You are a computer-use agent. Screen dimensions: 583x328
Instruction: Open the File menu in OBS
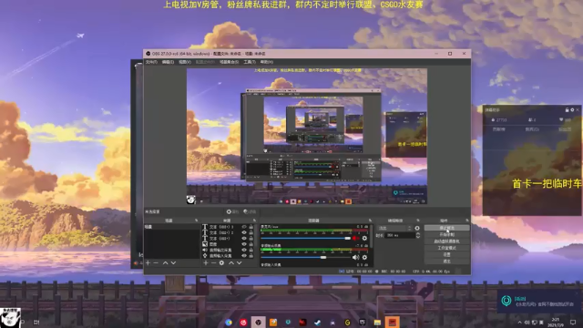pos(151,62)
